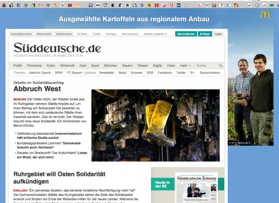Open the Immobilienmarkt tab

[x=21, y=34]
